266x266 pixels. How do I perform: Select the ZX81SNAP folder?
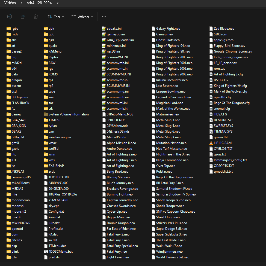point(54,166)
